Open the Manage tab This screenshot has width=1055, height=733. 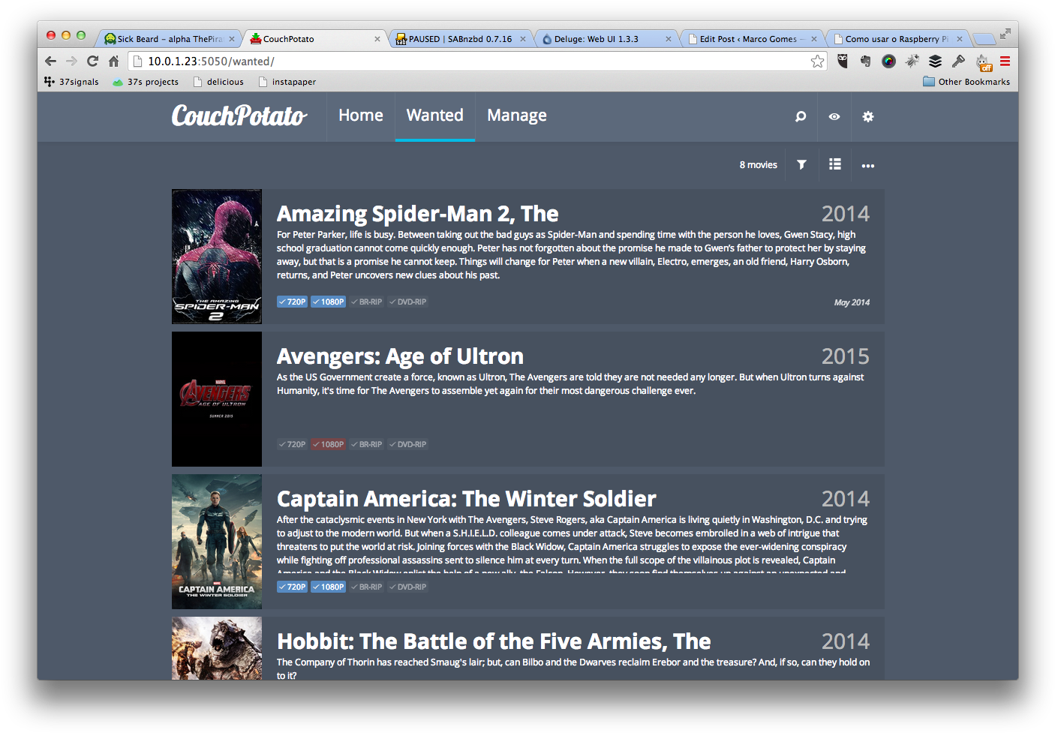tap(516, 116)
